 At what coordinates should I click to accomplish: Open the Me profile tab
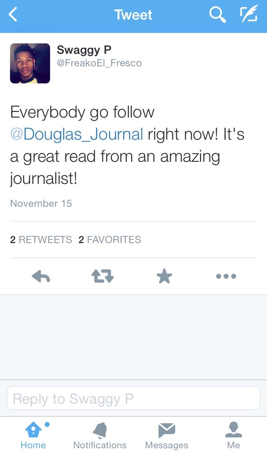(x=234, y=435)
